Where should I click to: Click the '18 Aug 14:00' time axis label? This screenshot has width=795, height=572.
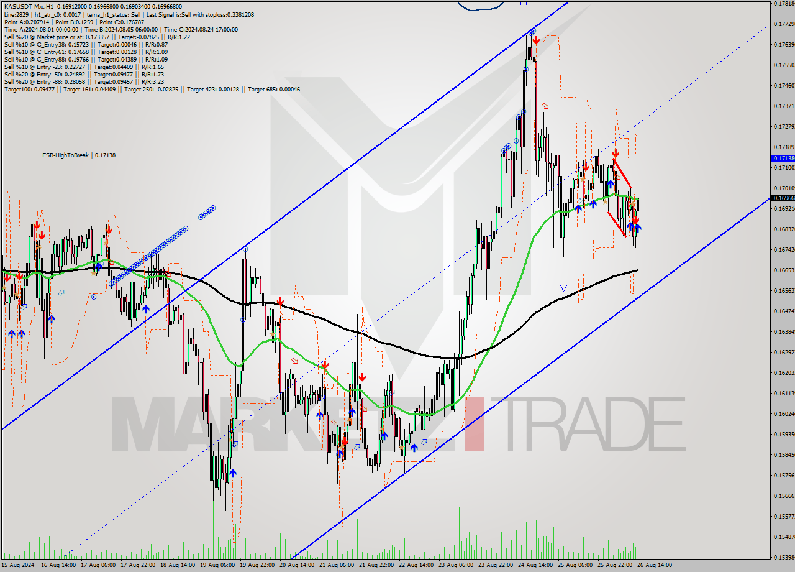pyautogui.click(x=178, y=565)
